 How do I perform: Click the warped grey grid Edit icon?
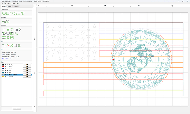point(19,45)
